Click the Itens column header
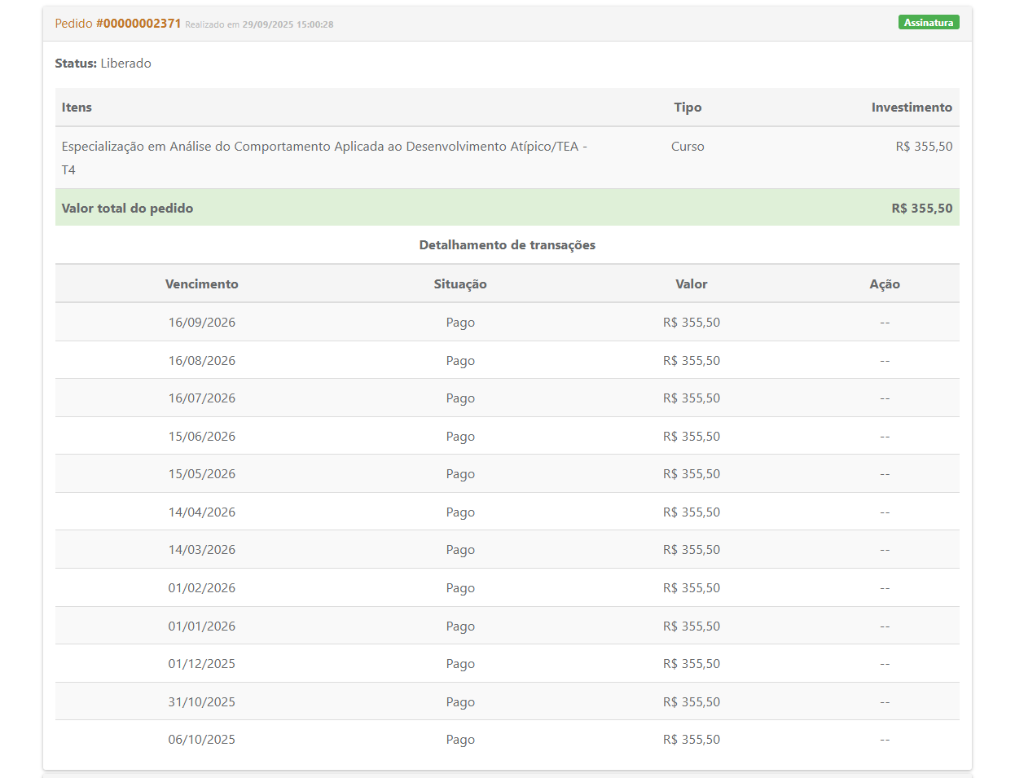The height and width of the screenshot is (778, 1015). [77, 108]
